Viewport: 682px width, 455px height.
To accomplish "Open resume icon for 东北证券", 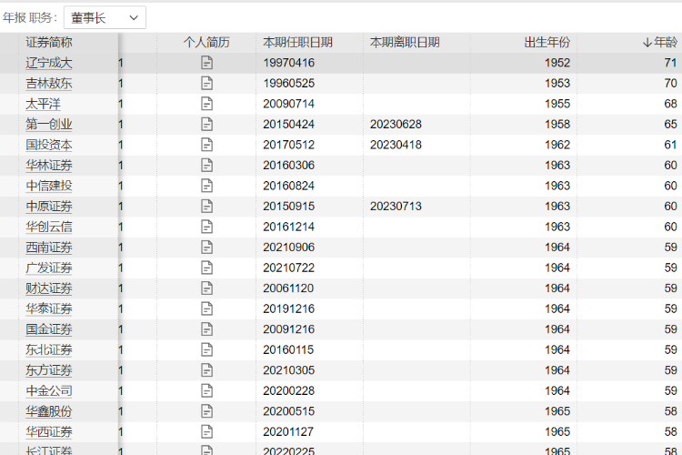I will coord(207,349).
